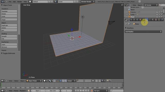Open the Particles properties tab
Image resolution: width=165 pixels, height=92 pixels.
pos(159,20)
